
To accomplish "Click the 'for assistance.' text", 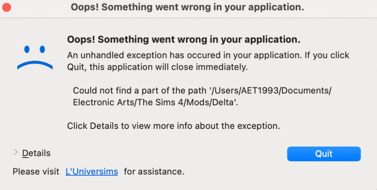I will pos(154,172).
